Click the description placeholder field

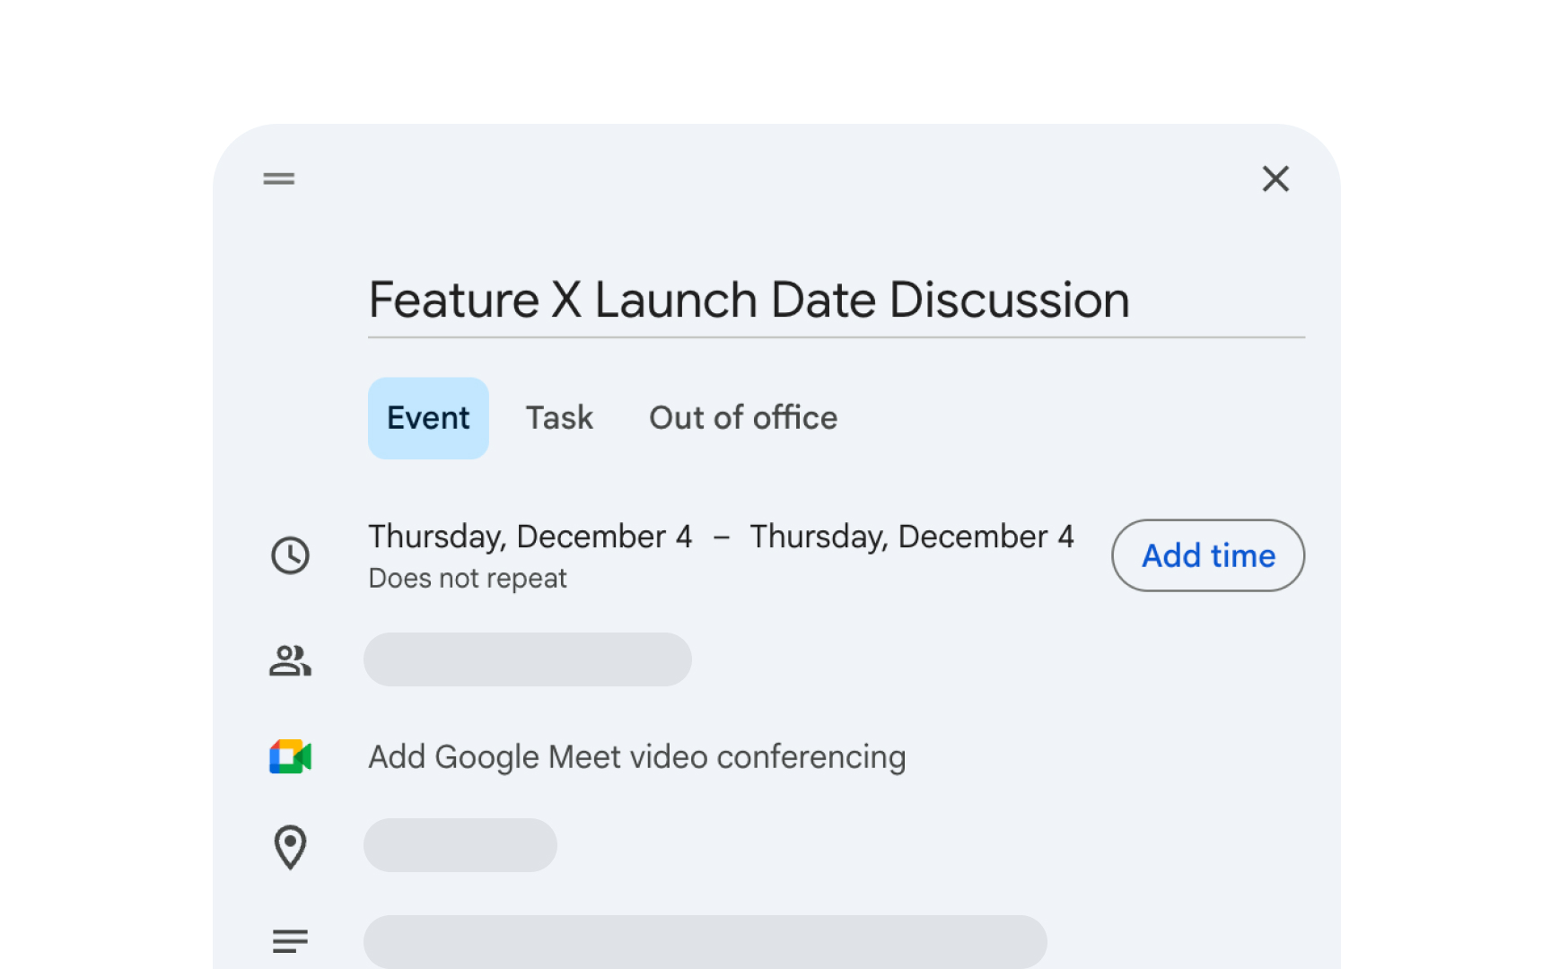(705, 941)
